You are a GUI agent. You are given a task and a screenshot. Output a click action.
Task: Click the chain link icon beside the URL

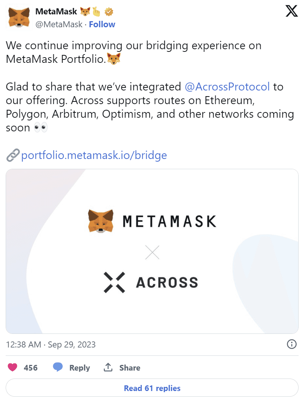click(12, 155)
